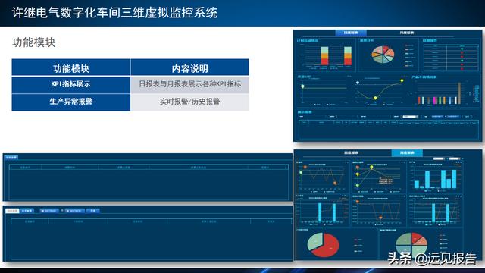Screen dimensions: 485x273
Task: Click the 功能模块 header cell in the slide table
Action: [x=71, y=67]
